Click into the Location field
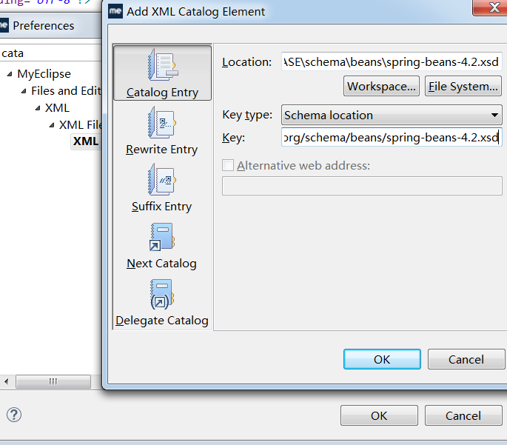The image size is (507, 445). [392, 61]
